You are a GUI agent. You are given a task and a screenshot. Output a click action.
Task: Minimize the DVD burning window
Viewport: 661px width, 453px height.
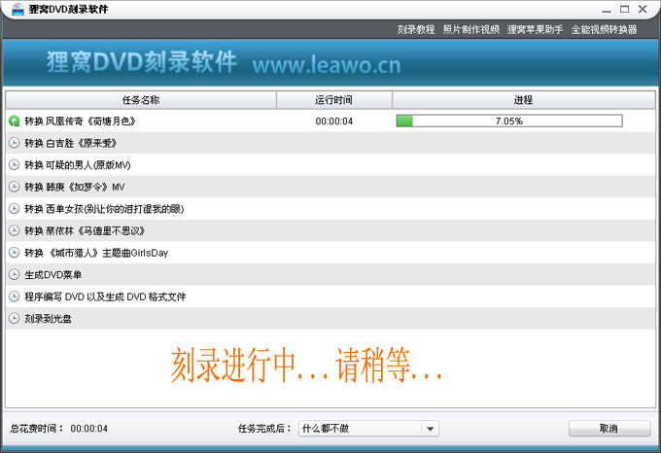607,10
